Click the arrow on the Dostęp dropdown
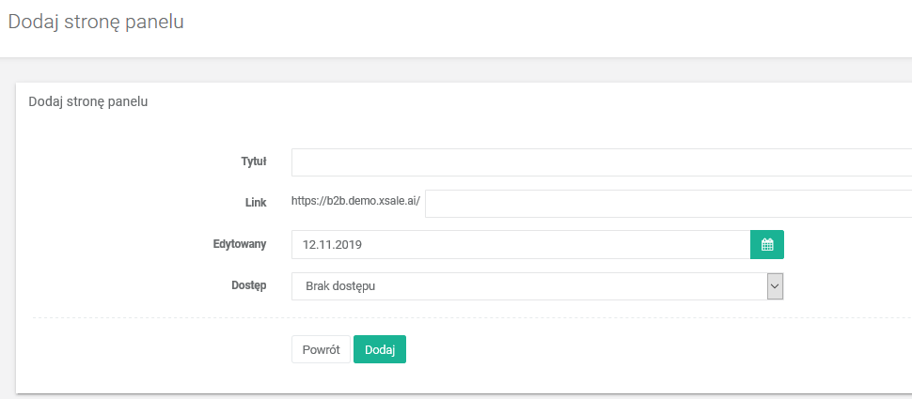This screenshot has width=912, height=399. click(x=775, y=286)
